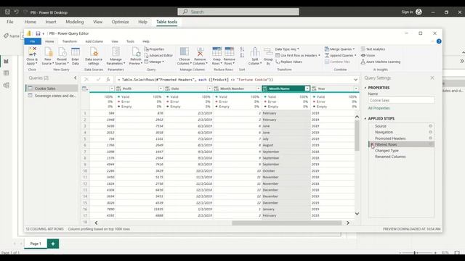
Task: Open the All Properties link
Action: [379, 108]
